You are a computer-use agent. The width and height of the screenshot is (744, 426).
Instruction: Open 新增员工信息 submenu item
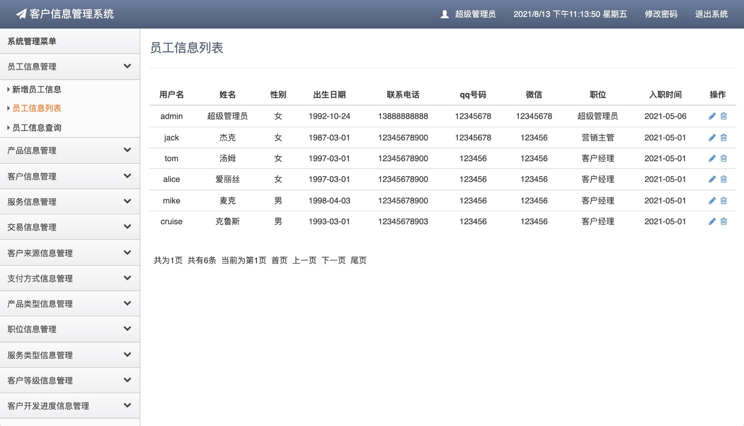click(x=37, y=89)
